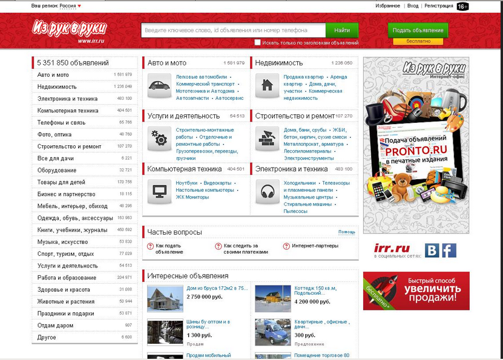
Task: Click the bricks and trowel icon under Строительство и ремонт
Action: point(267,139)
